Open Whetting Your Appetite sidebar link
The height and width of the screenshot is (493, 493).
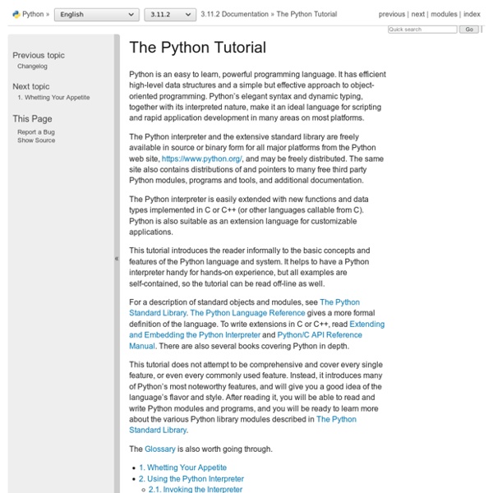[x=53, y=98]
